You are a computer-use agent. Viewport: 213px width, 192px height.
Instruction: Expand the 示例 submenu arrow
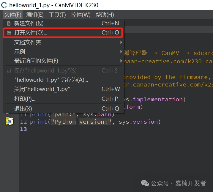[x=121, y=52]
